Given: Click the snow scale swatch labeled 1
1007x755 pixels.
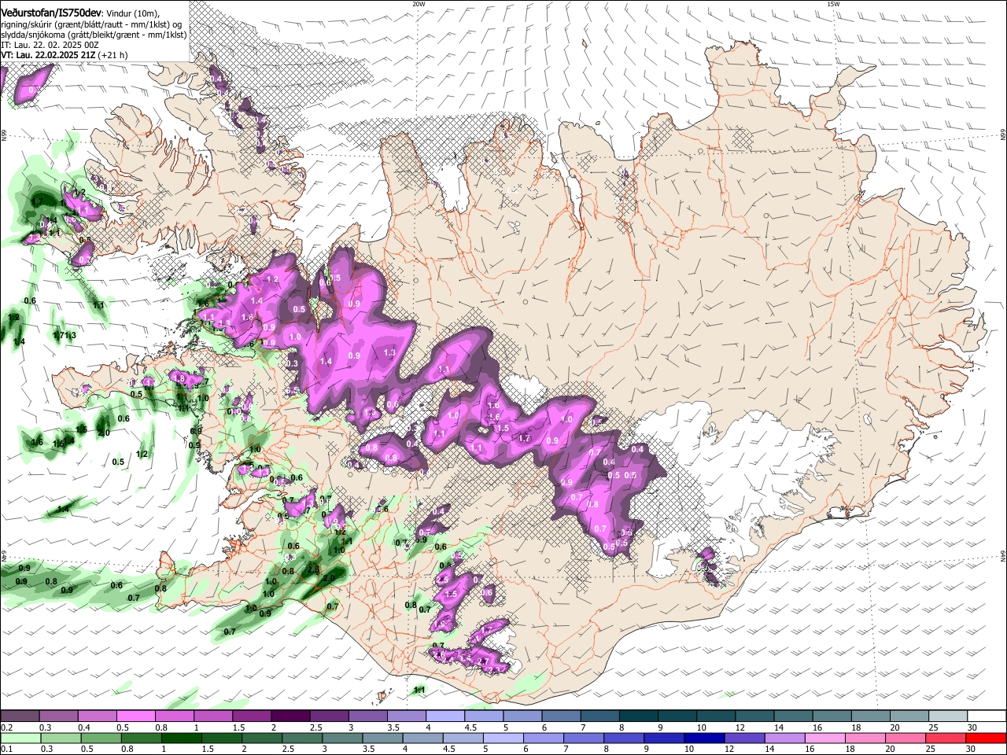Looking at the screenshot, I should (x=212, y=716).
